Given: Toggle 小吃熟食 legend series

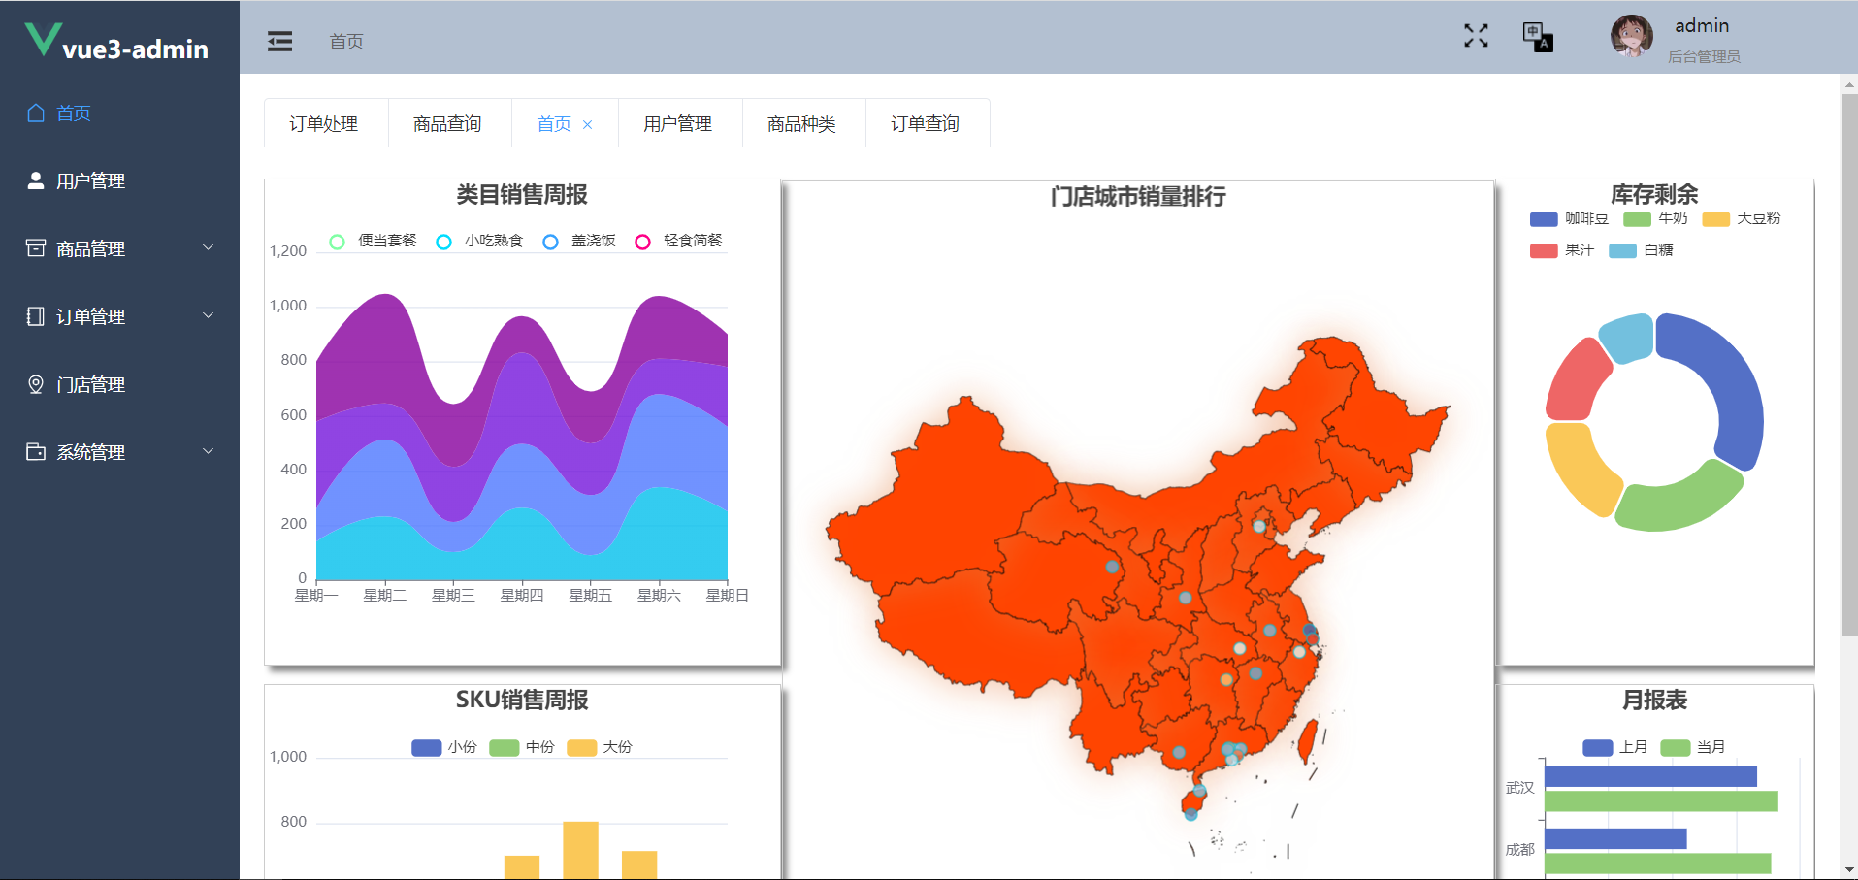Looking at the screenshot, I should pos(479,241).
